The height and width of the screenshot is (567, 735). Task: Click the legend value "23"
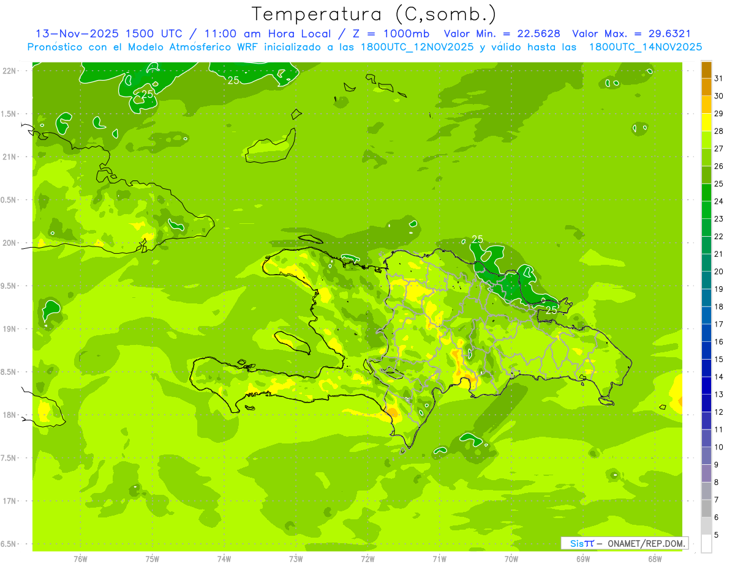(719, 219)
